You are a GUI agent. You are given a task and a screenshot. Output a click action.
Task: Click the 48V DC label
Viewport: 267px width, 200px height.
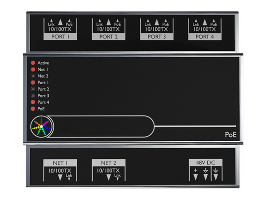pos(205,162)
